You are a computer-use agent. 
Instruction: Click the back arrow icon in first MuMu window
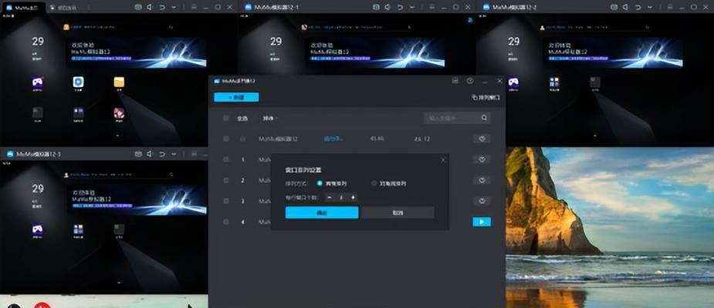coord(162,7)
